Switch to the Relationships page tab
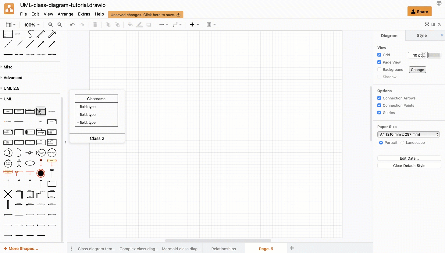This screenshot has height=253, width=445. pyautogui.click(x=223, y=249)
